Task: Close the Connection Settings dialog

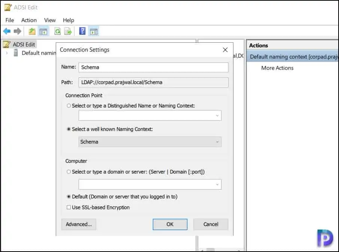Action: pyautogui.click(x=225, y=50)
